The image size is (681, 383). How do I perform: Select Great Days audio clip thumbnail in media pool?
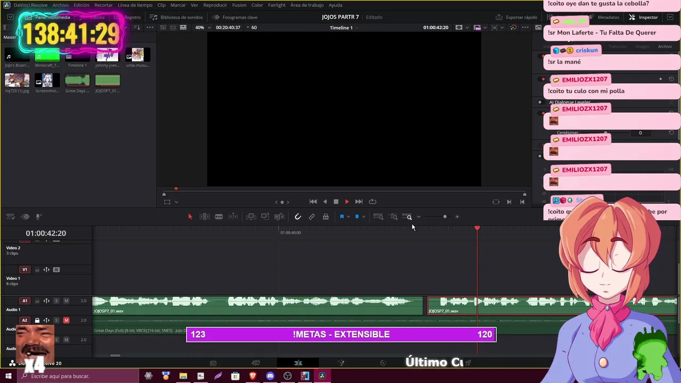77,80
